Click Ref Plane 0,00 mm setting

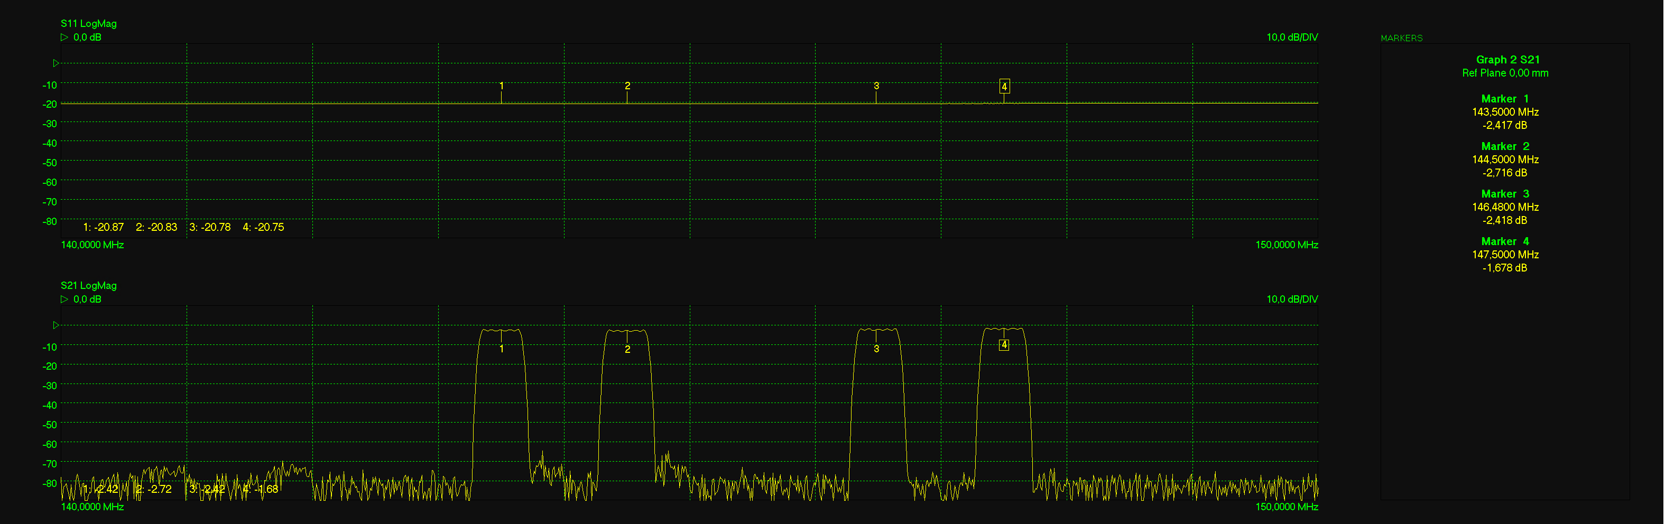coord(1505,73)
